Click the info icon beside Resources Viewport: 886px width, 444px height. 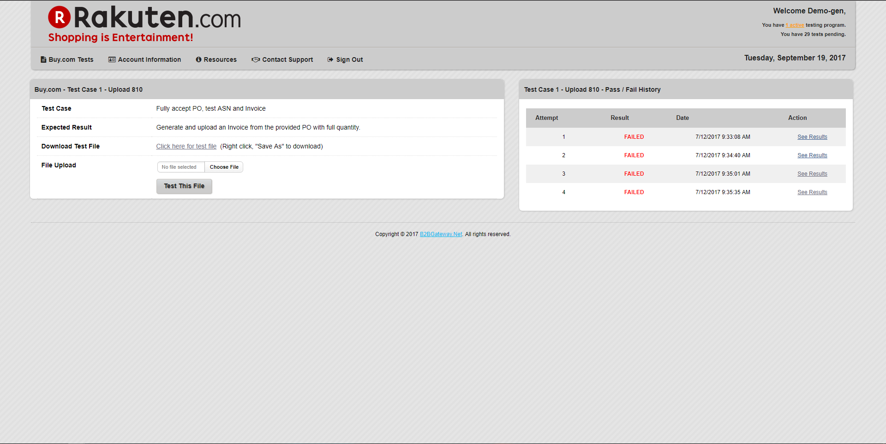coord(198,59)
